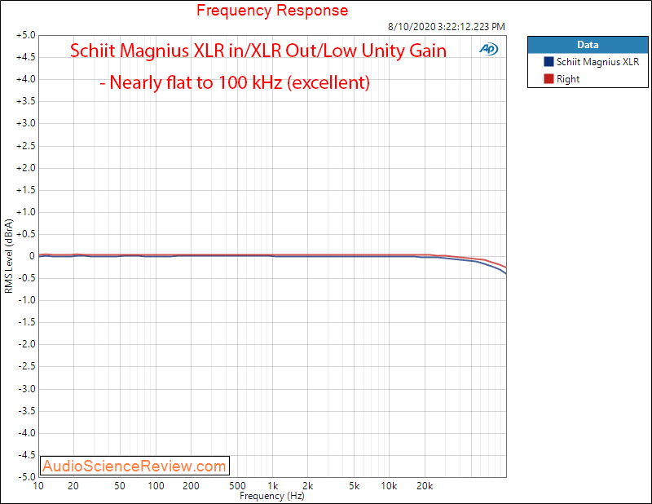Click the 500 x-axis tick label
Viewport: 652px width, 504px height.
coord(237,486)
